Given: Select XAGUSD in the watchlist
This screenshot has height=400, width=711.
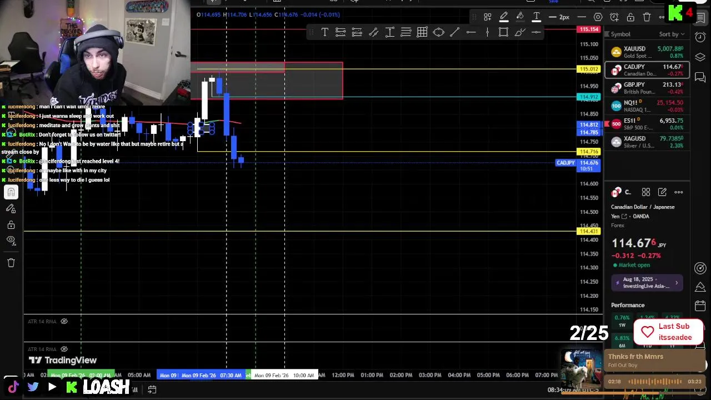Looking at the screenshot, I should click(x=648, y=142).
